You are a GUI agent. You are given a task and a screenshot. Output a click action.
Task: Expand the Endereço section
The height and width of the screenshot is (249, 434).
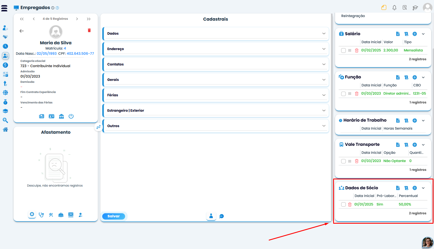pyautogui.click(x=215, y=49)
